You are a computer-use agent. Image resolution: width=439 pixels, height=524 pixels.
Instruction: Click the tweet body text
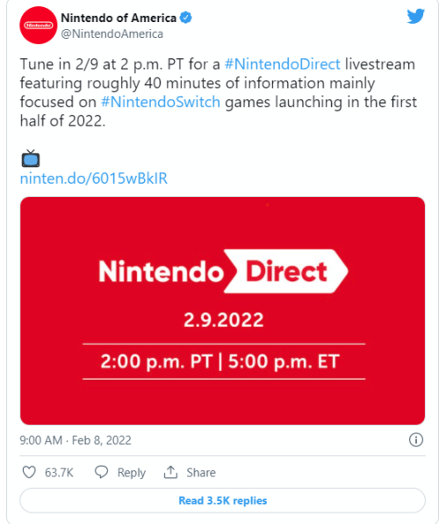coord(219,92)
